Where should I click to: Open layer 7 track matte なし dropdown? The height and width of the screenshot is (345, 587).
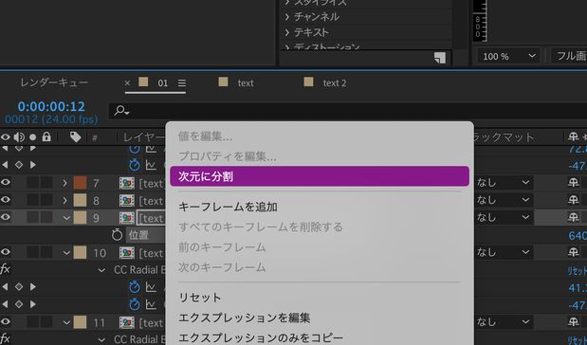504,183
